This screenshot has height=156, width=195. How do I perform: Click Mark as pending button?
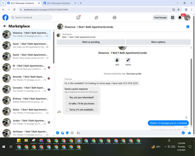[x=91, y=42]
